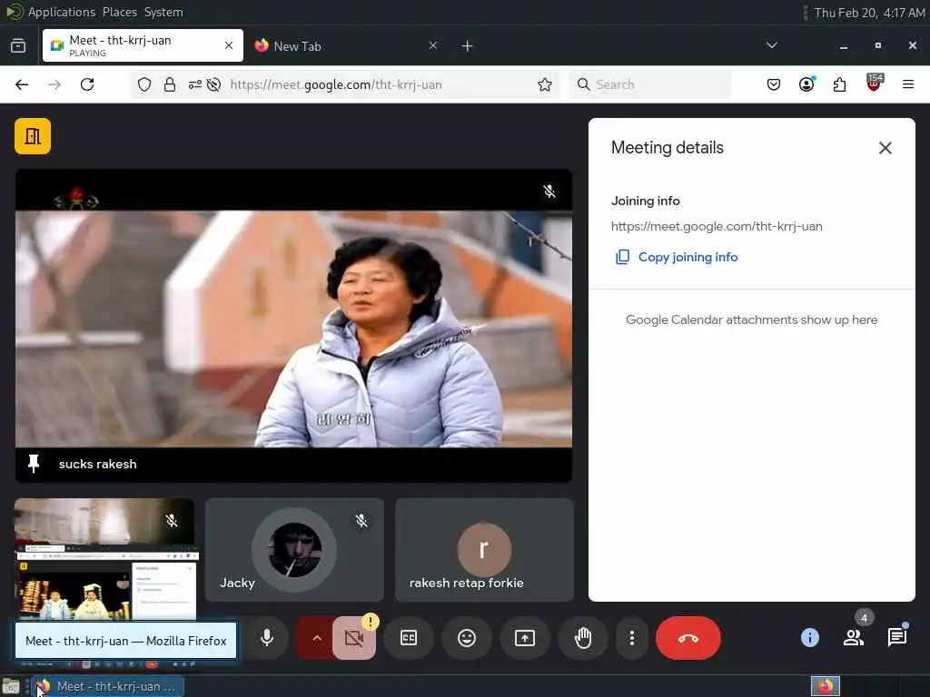Mute microphone in Meet toolbar
This screenshot has width=930, height=697.
point(267,638)
